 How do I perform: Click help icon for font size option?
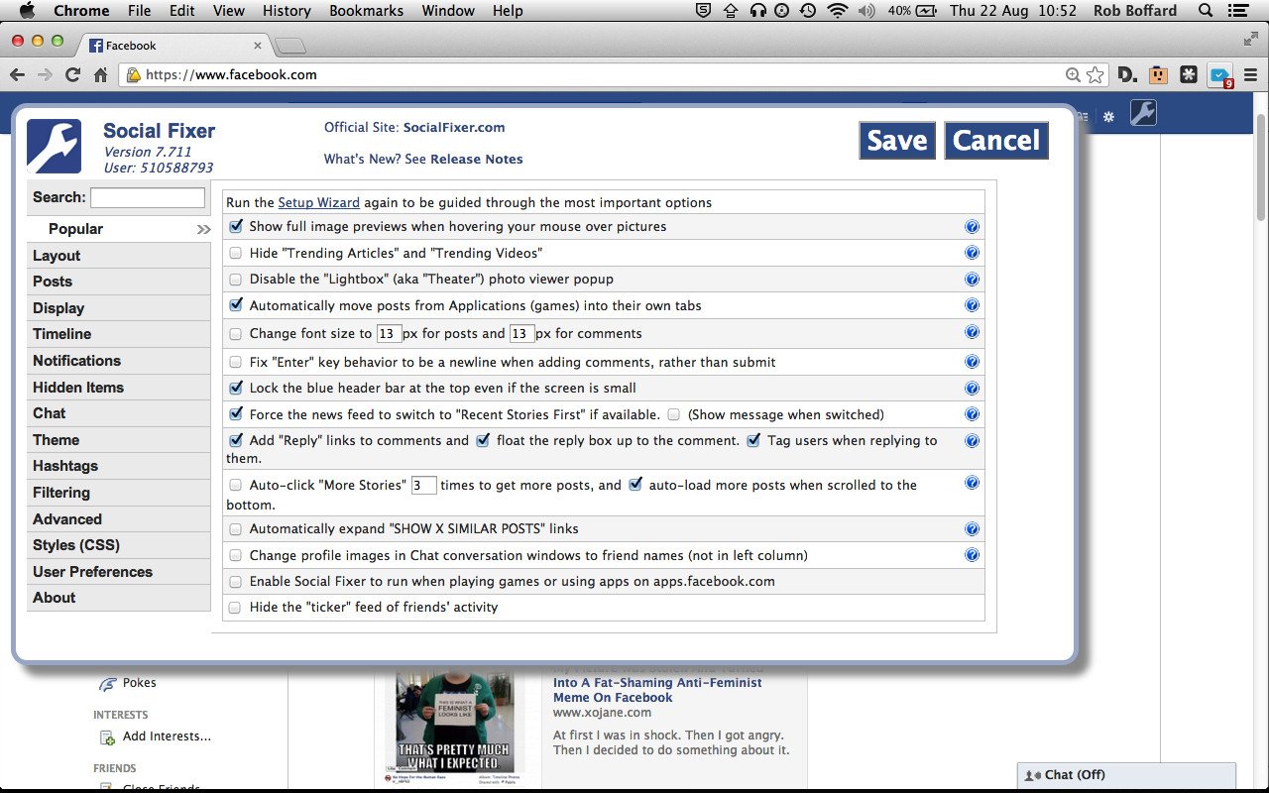(972, 332)
